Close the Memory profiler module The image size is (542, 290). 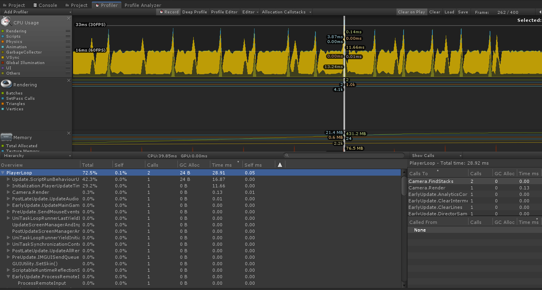click(69, 133)
